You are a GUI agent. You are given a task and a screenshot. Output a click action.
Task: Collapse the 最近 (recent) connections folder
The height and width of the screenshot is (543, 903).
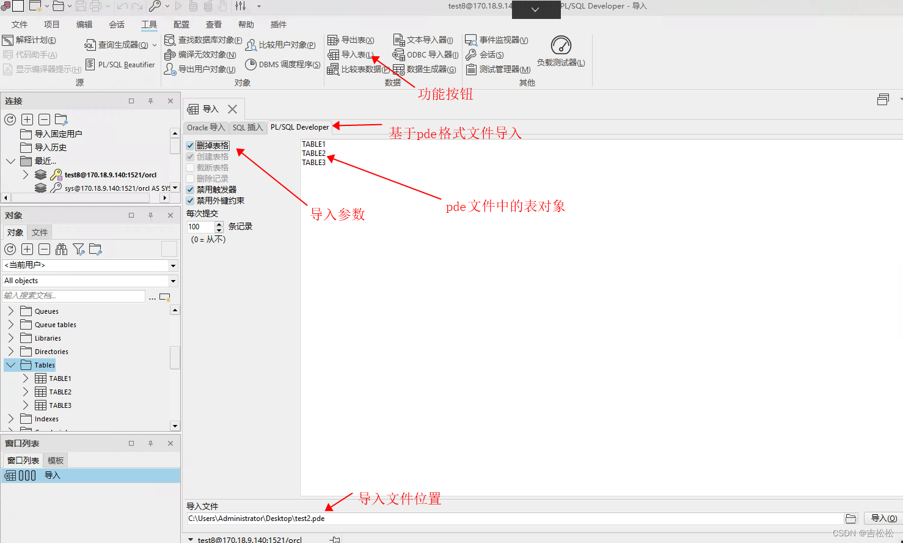(x=10, y=161)
